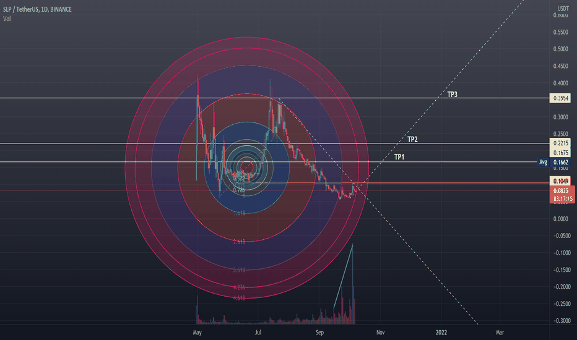Click the 0.1049 red price label
This screenshot has width=577, height=340.
[560, 181]
